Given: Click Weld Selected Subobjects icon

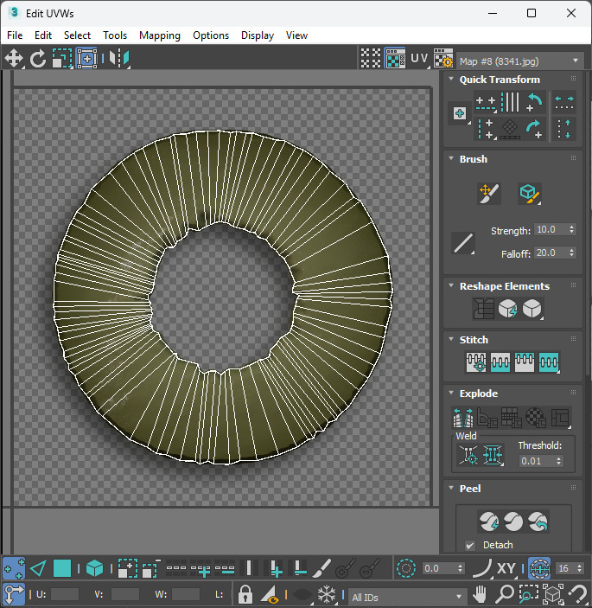Looking at the screenshot, I should 493,455.
